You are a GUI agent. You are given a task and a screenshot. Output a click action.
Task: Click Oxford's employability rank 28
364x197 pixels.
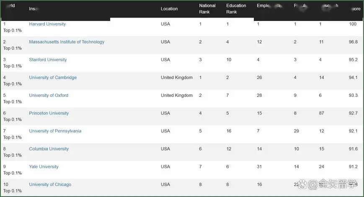[259, 95]
